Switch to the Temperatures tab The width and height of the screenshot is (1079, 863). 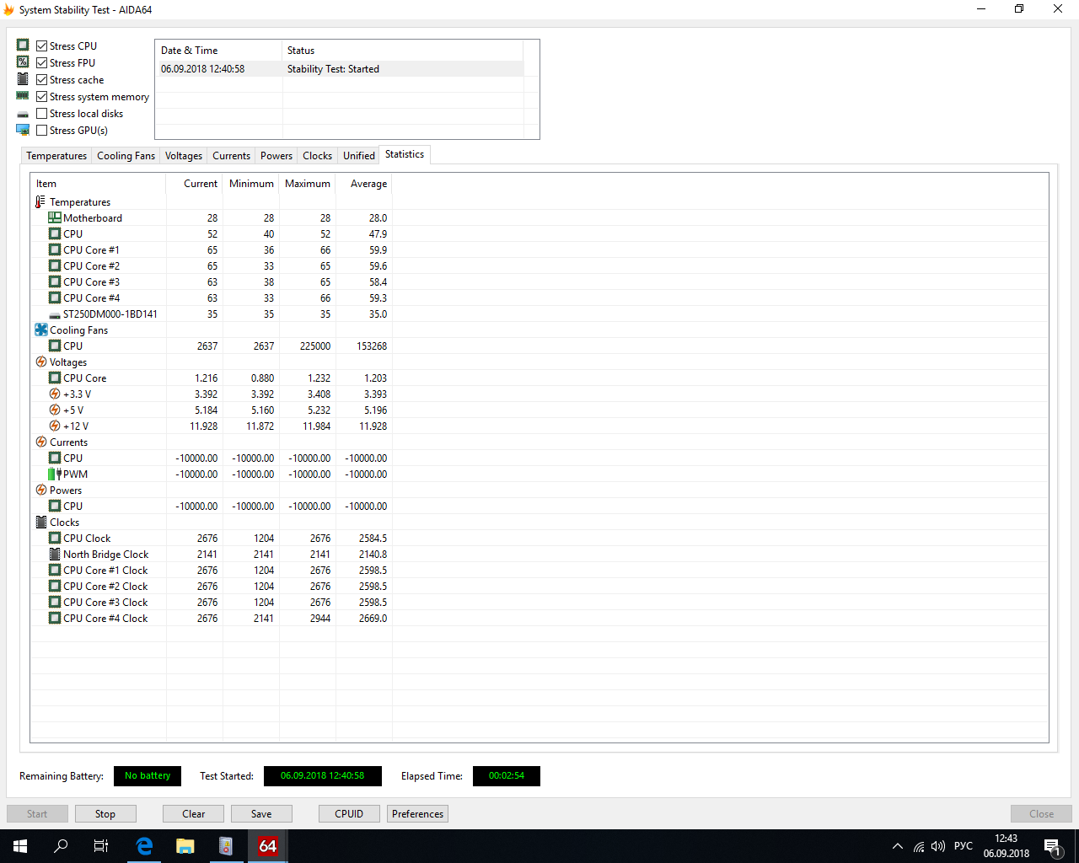point(56,156)
